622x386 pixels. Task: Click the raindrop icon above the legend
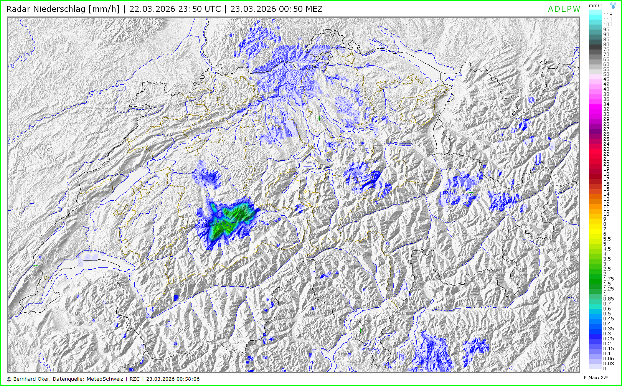[613, 5]
